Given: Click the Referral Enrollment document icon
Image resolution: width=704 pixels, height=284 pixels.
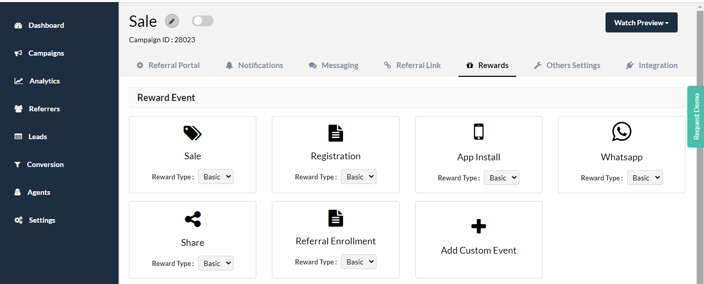Looking at the screenshot, I should pos(336,218).
